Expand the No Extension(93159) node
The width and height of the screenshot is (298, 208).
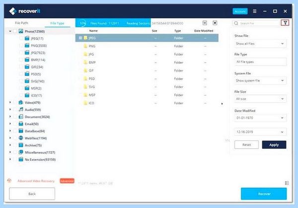10,159
